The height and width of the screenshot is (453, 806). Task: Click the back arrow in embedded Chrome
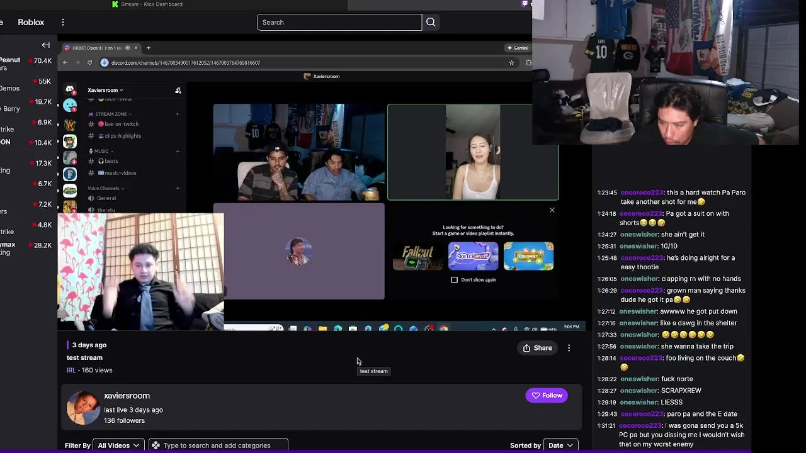pos(65,62)
